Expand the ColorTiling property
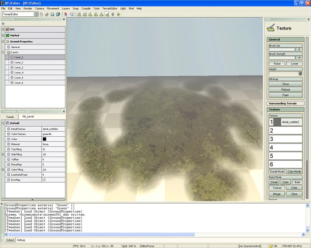The height and width of the screenshot is (248, 311). point(3,169)
